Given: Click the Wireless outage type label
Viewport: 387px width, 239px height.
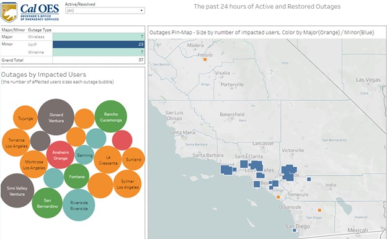Looking at the screenshot, I should pos(36,37).
